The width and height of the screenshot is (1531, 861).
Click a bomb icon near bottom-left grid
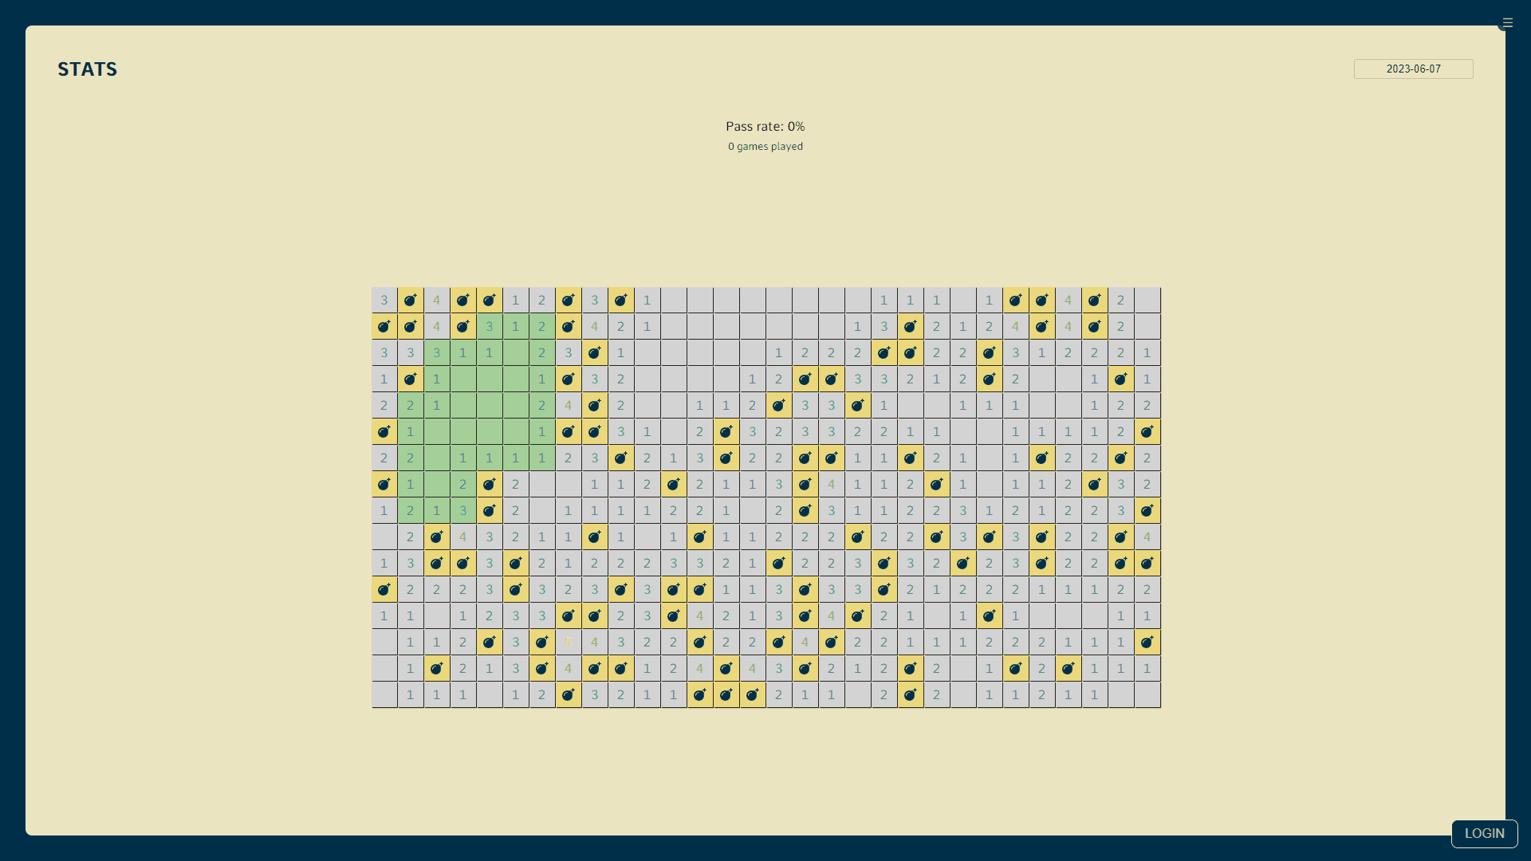coord(436,667)
